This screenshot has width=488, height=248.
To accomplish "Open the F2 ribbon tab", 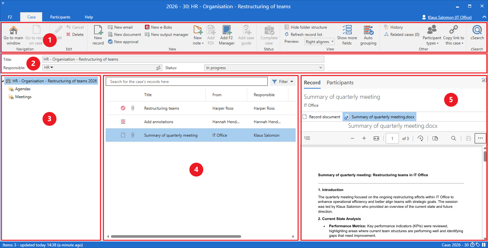I will point(10,17).
